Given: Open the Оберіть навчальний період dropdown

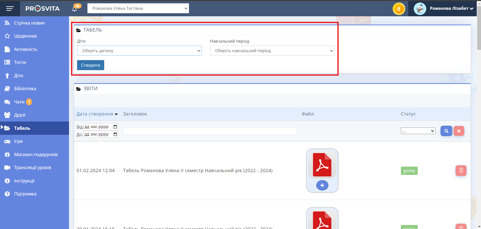Looking at the screenshot, I should [x=272, y=51].
